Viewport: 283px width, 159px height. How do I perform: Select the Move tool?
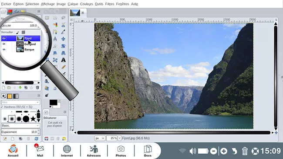64,39
